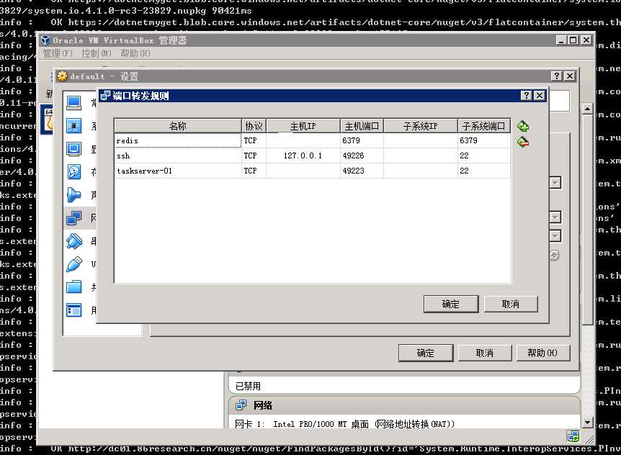The width and height of the screenshot is (621, 455).
Task: Expand the top dropdown in settings panel behind
Action: [555, 183]
